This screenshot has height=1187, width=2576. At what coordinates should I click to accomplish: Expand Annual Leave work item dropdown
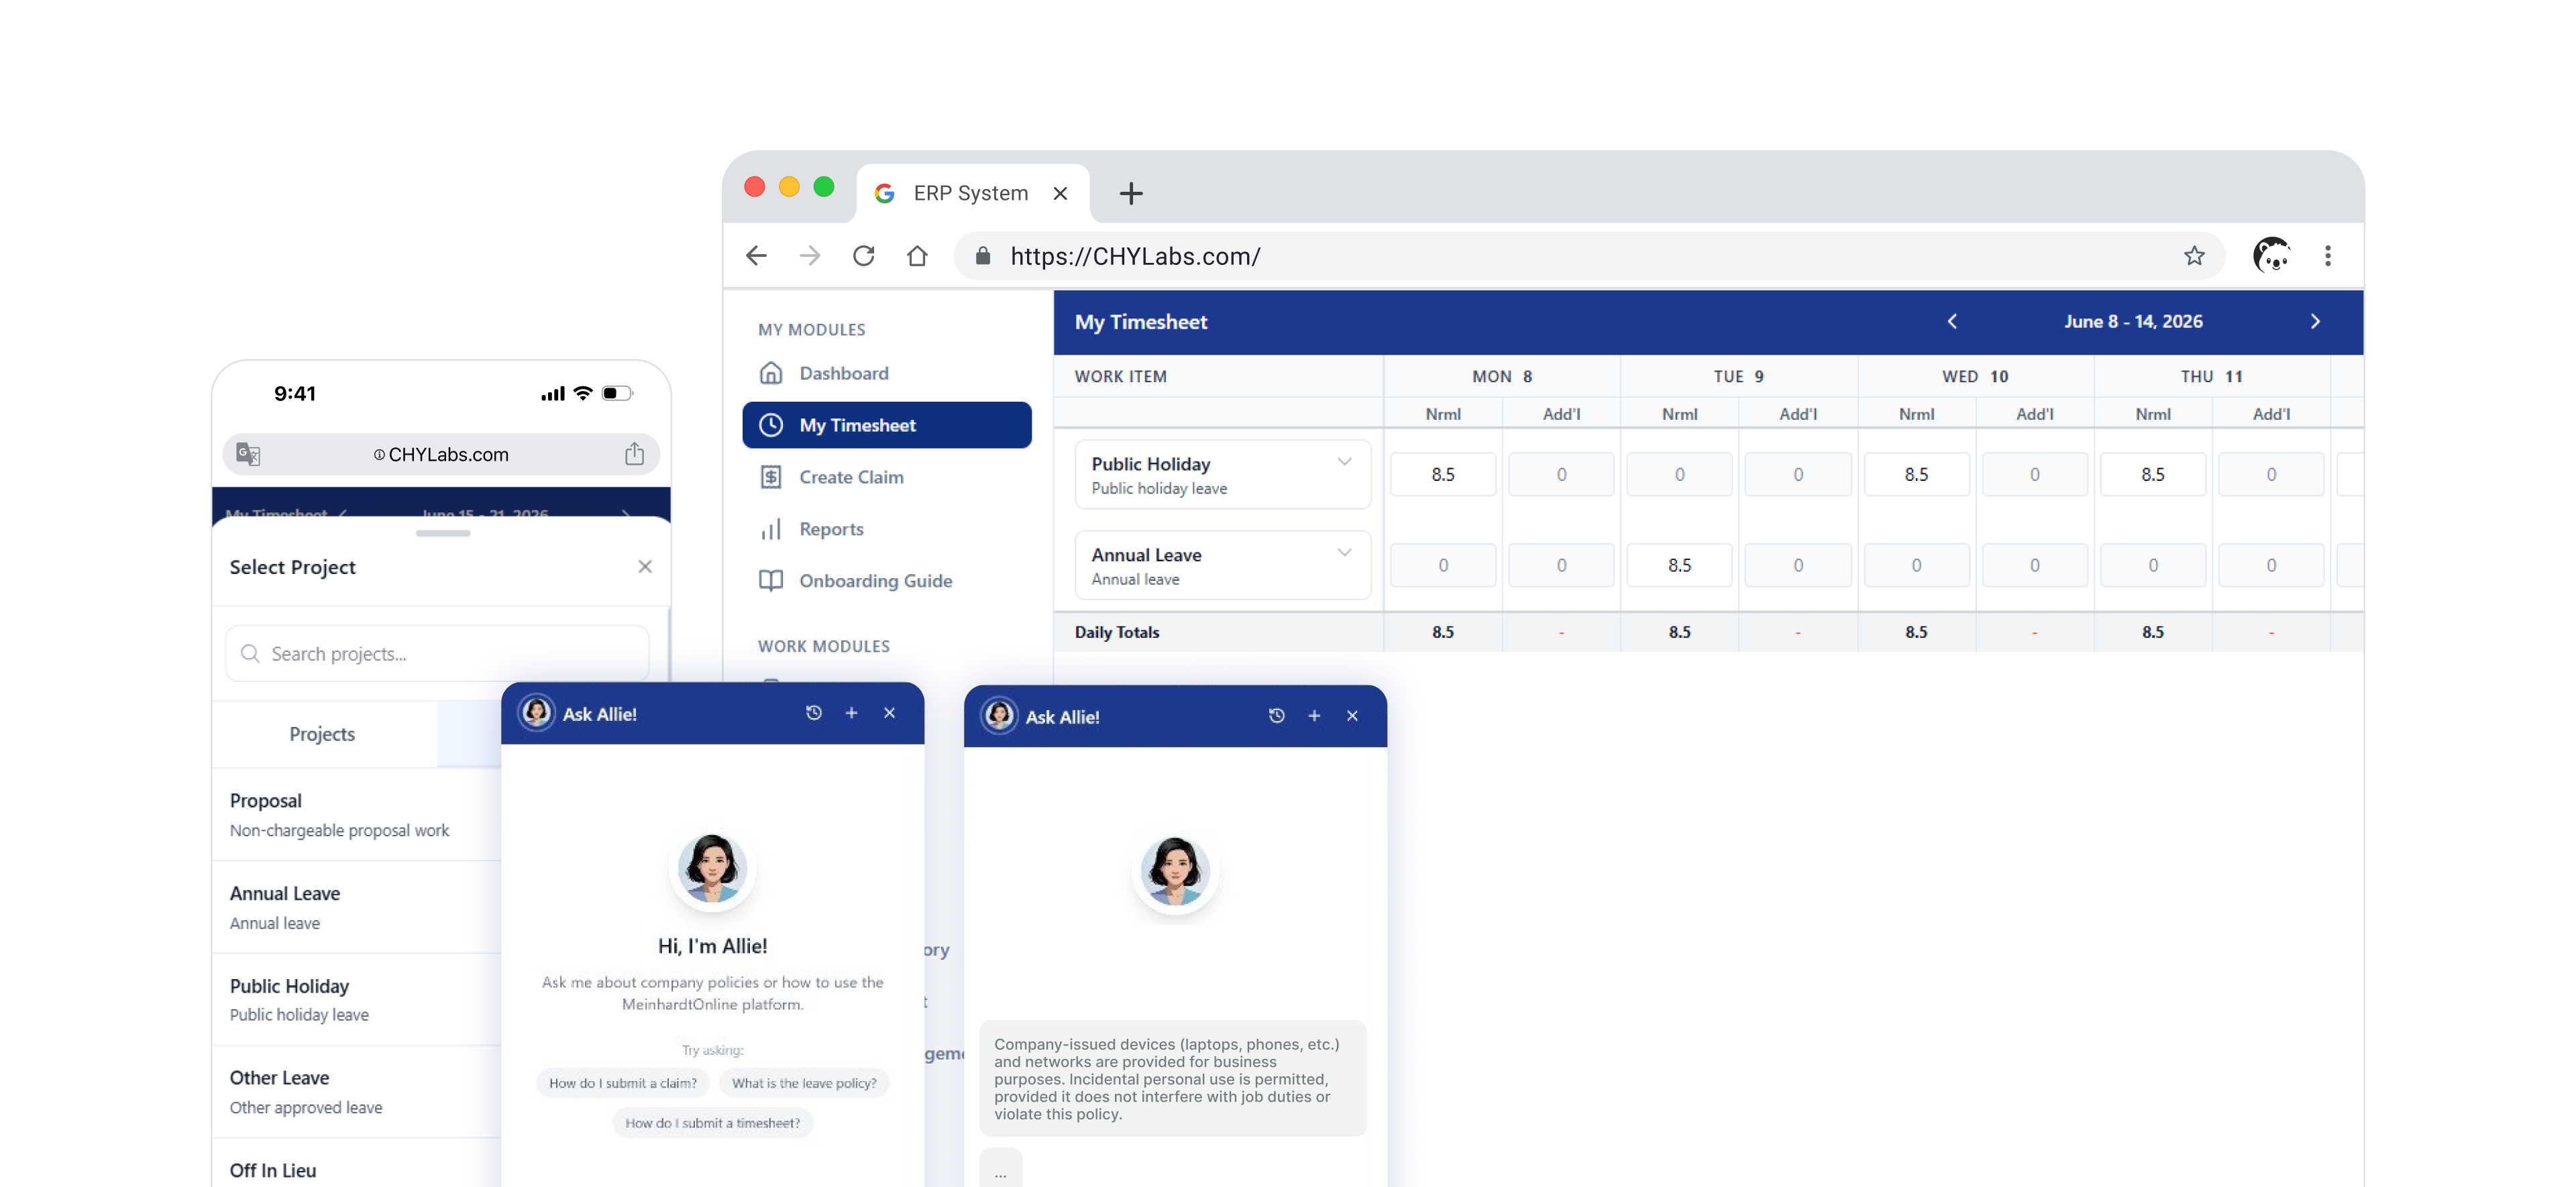pyautogui.click(x=1344, y=553)
